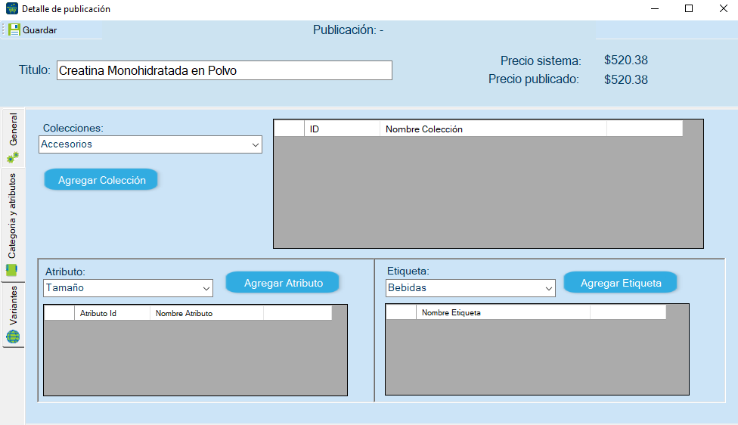Image resolution: width=738 pixels, height=425 pixels.
Task: Close the Detalle de publicación window
Action: (724, 8)
